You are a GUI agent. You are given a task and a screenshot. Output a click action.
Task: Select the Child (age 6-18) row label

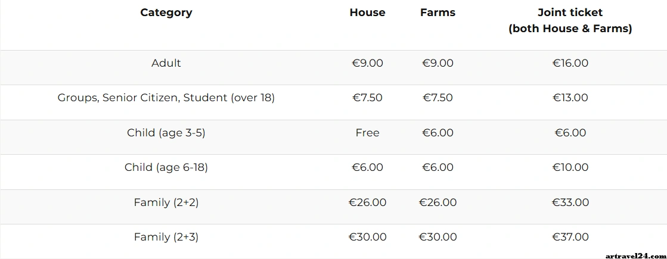[x=166, y=167]
